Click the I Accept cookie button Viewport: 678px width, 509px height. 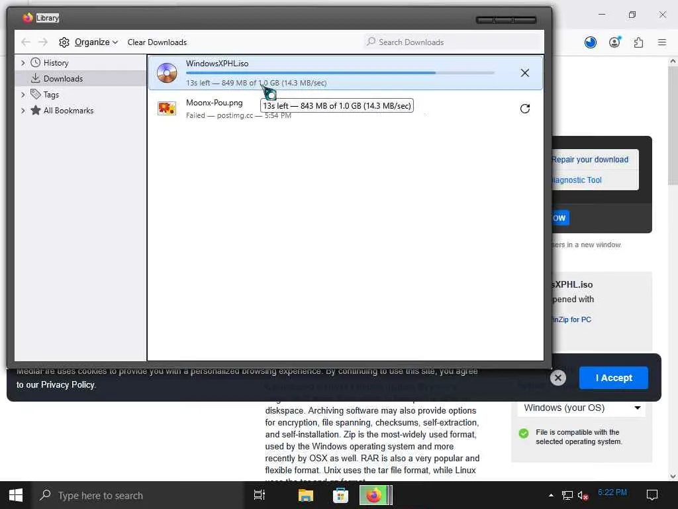(613, 378)
